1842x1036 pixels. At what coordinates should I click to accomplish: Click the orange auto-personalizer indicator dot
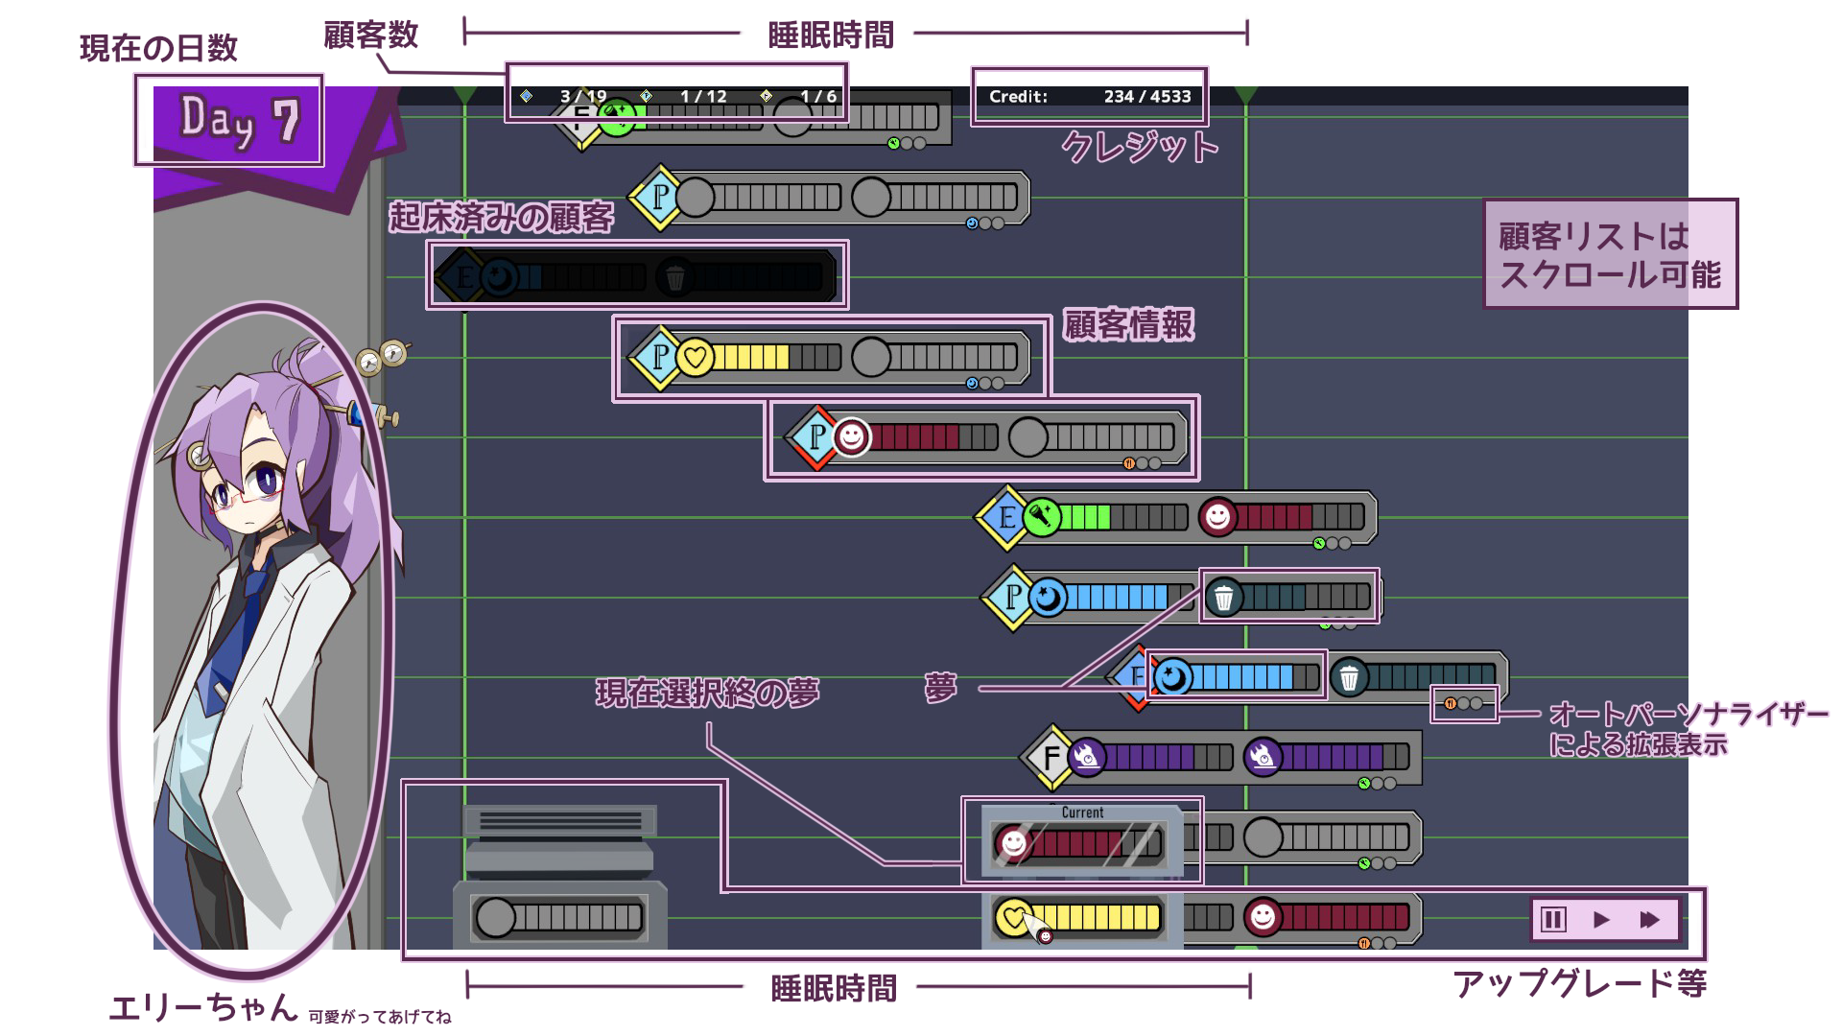tap(1451, 703)
